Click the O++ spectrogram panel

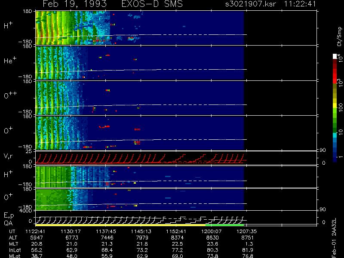click(x=140, y=98)
